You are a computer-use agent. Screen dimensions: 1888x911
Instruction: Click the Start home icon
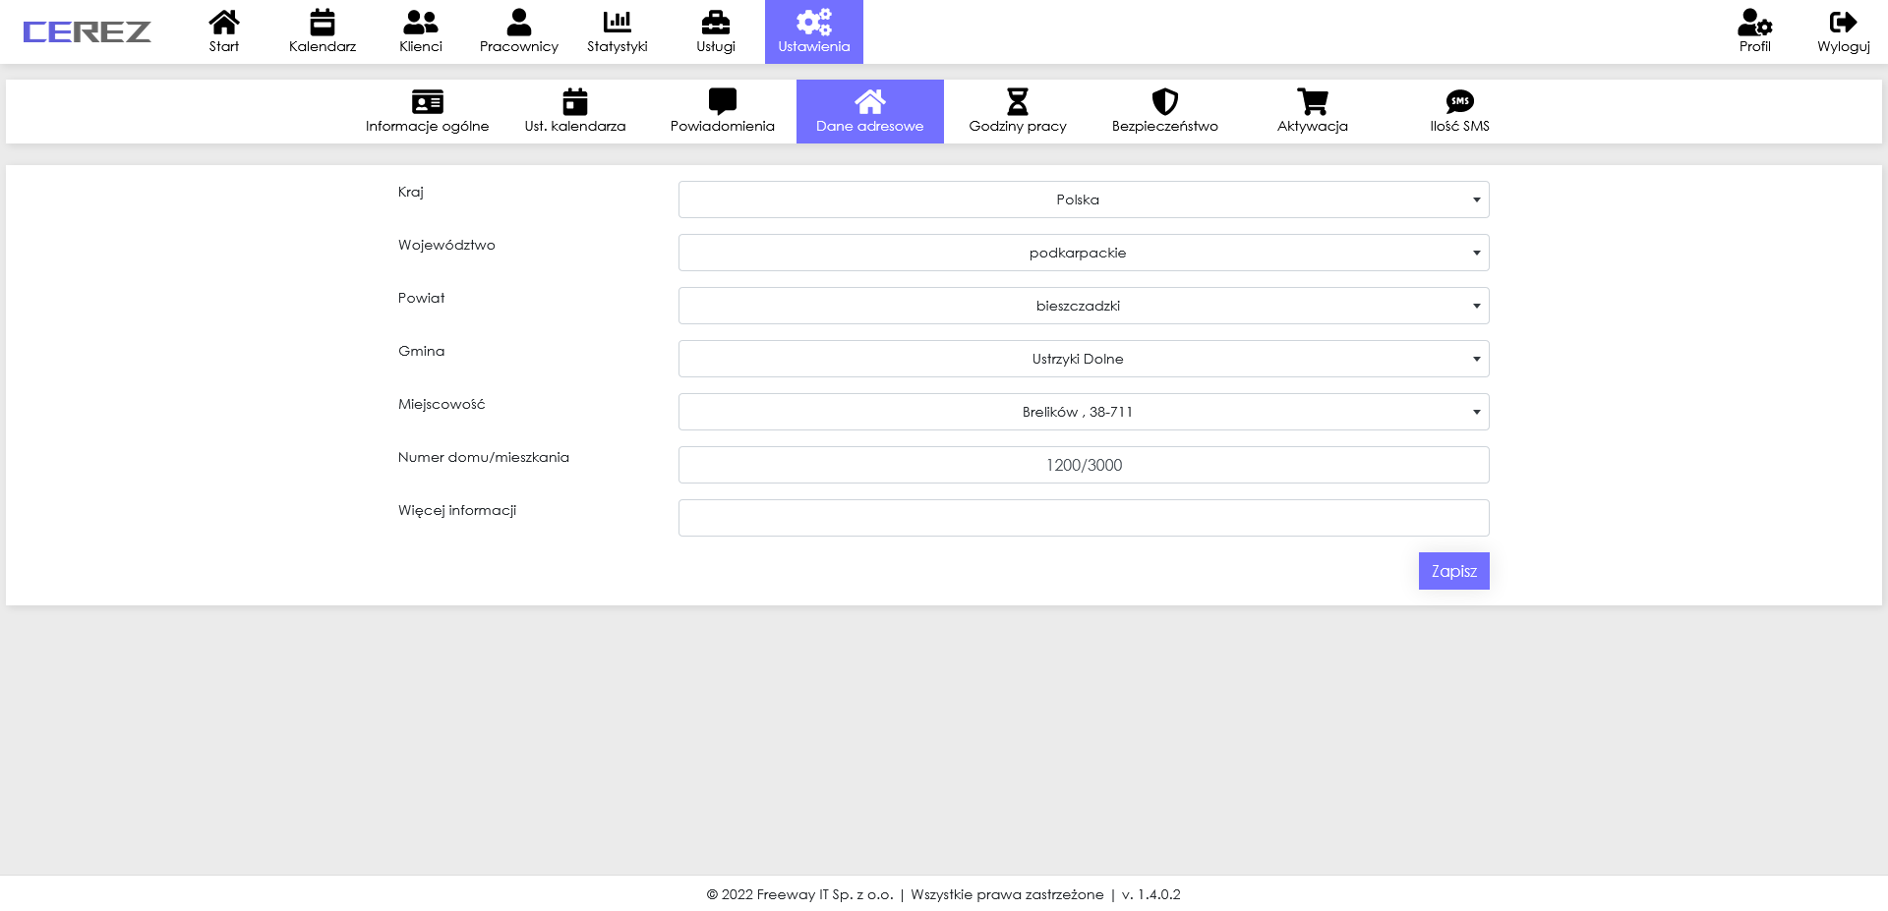(x=224, y=22)
